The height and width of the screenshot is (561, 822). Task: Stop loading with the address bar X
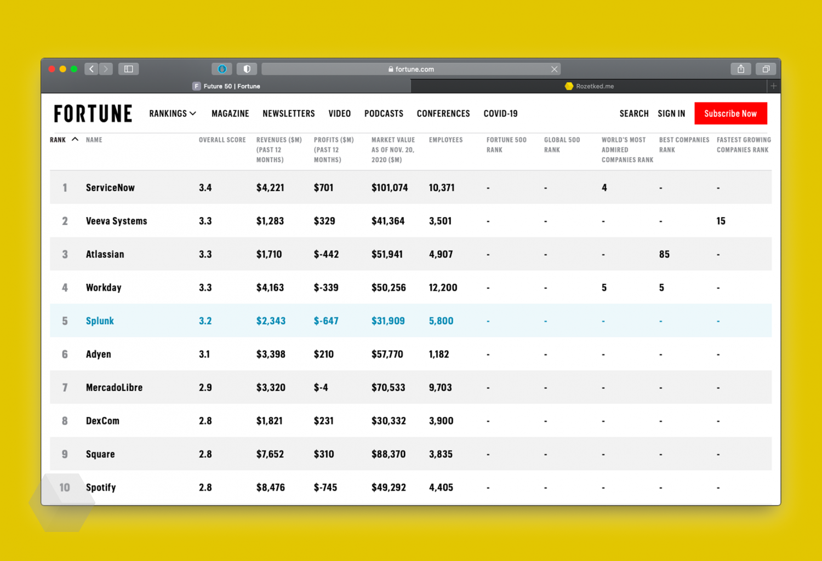pos(554,69)
